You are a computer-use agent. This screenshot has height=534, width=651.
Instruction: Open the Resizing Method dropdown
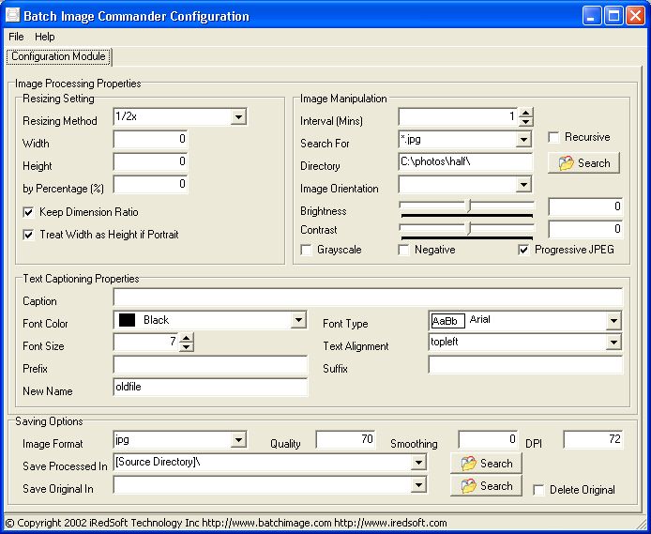(x=238, y=117)
